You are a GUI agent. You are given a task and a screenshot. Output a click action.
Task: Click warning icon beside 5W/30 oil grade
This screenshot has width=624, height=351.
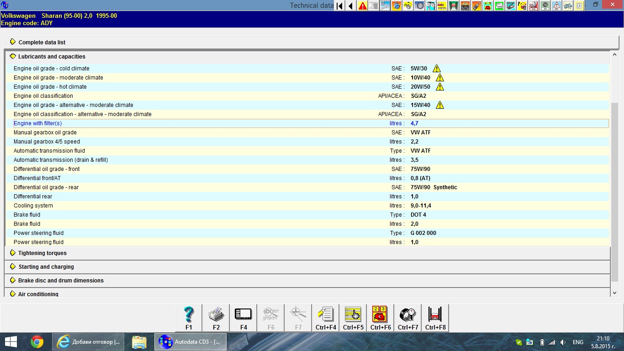(x=437, y=69)
